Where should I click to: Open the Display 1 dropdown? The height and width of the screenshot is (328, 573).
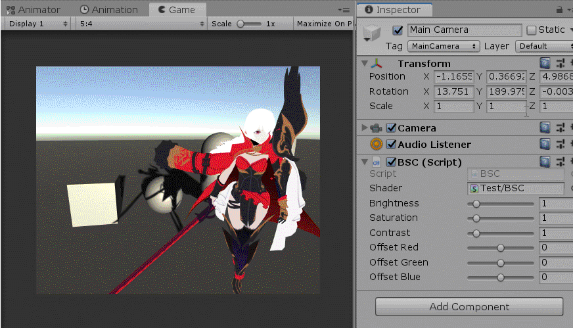38,24
